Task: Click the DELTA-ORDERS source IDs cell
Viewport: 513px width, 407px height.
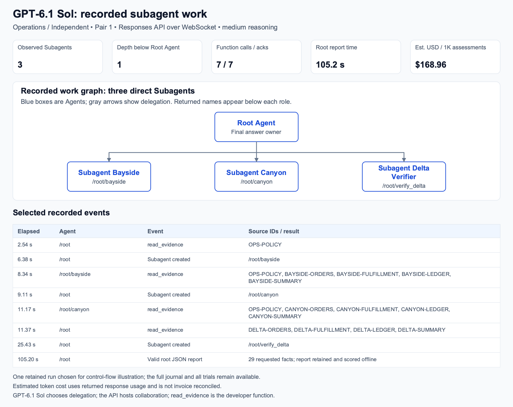Action: point(347,330)
